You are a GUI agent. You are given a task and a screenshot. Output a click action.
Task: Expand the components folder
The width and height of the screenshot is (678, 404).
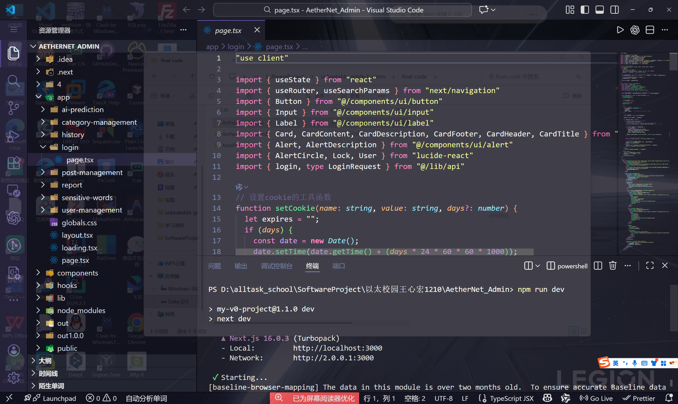pyautogui.click(x=77, y=273)
